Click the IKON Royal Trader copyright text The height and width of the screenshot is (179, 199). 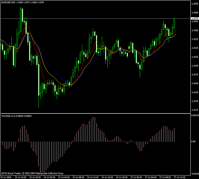pyautogui.click(x=32, y=173)
